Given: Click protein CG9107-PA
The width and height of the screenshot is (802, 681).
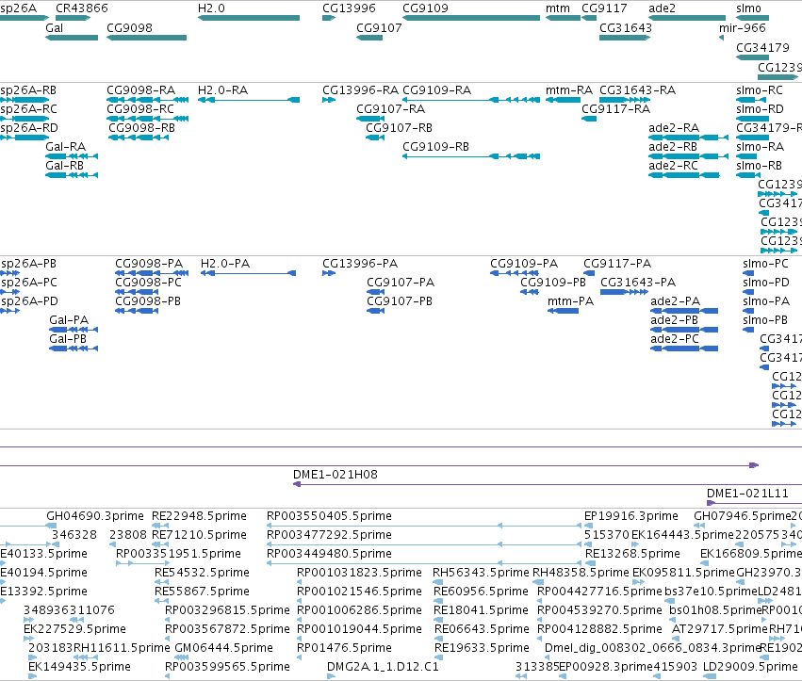Looking at the screenshot, I should 375,292.
